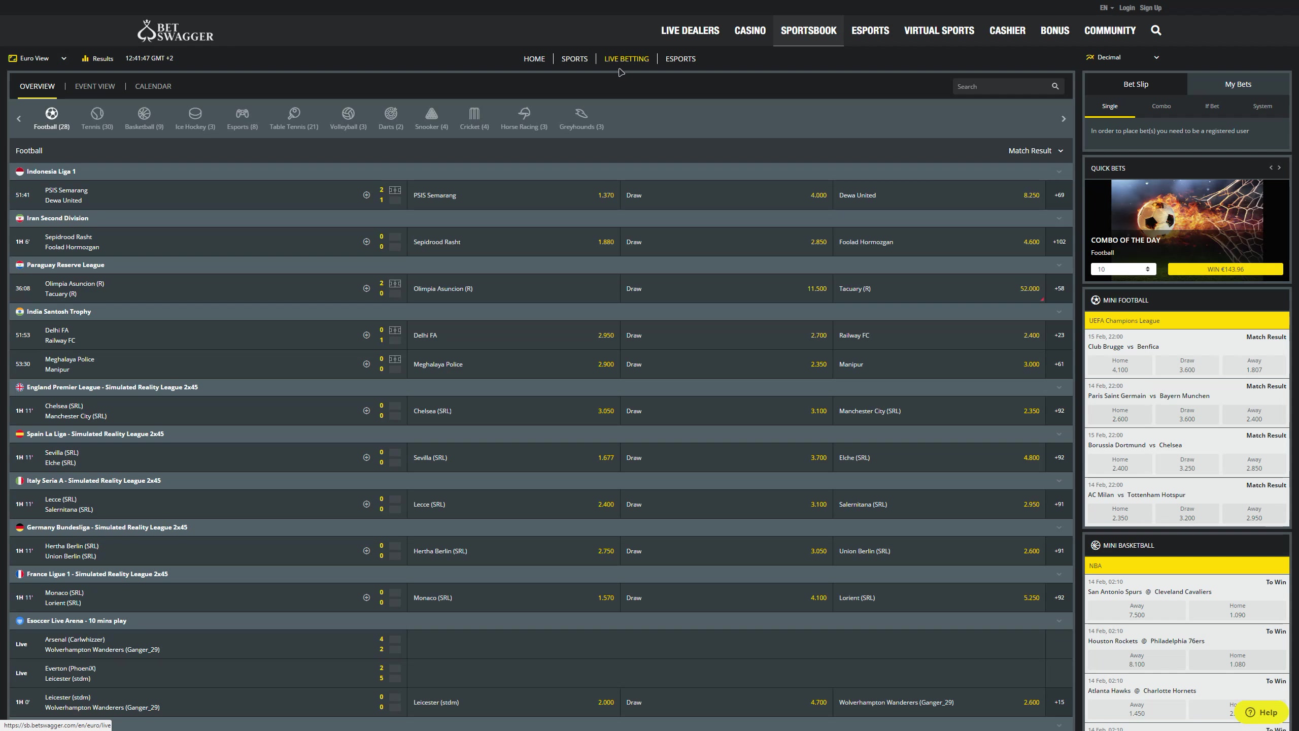Open the Sign Up link

coord(1150,8)
